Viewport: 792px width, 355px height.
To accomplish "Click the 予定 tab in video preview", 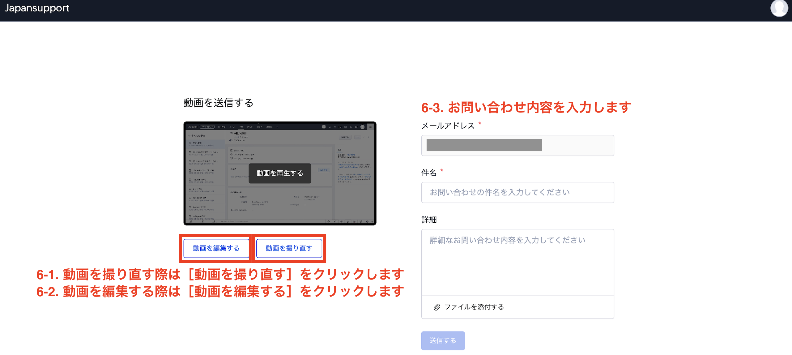I will (x=241, y=127).
